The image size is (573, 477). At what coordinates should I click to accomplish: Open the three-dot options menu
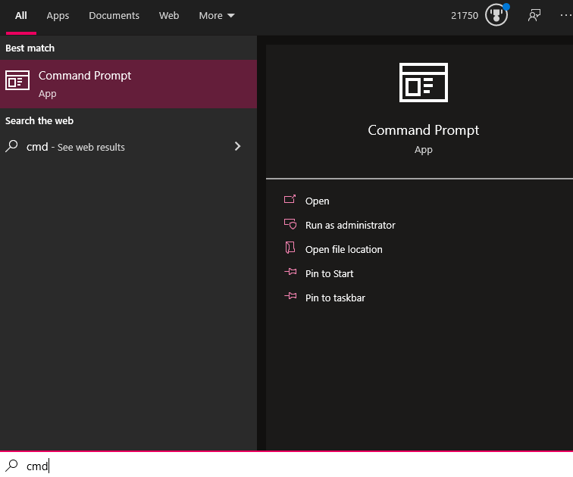pyautogui.click(x=566, y=15)
